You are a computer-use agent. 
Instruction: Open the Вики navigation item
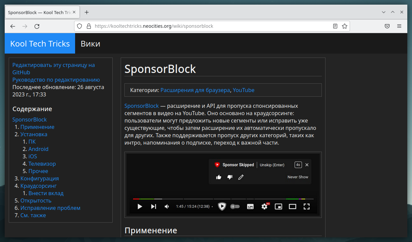91,44
